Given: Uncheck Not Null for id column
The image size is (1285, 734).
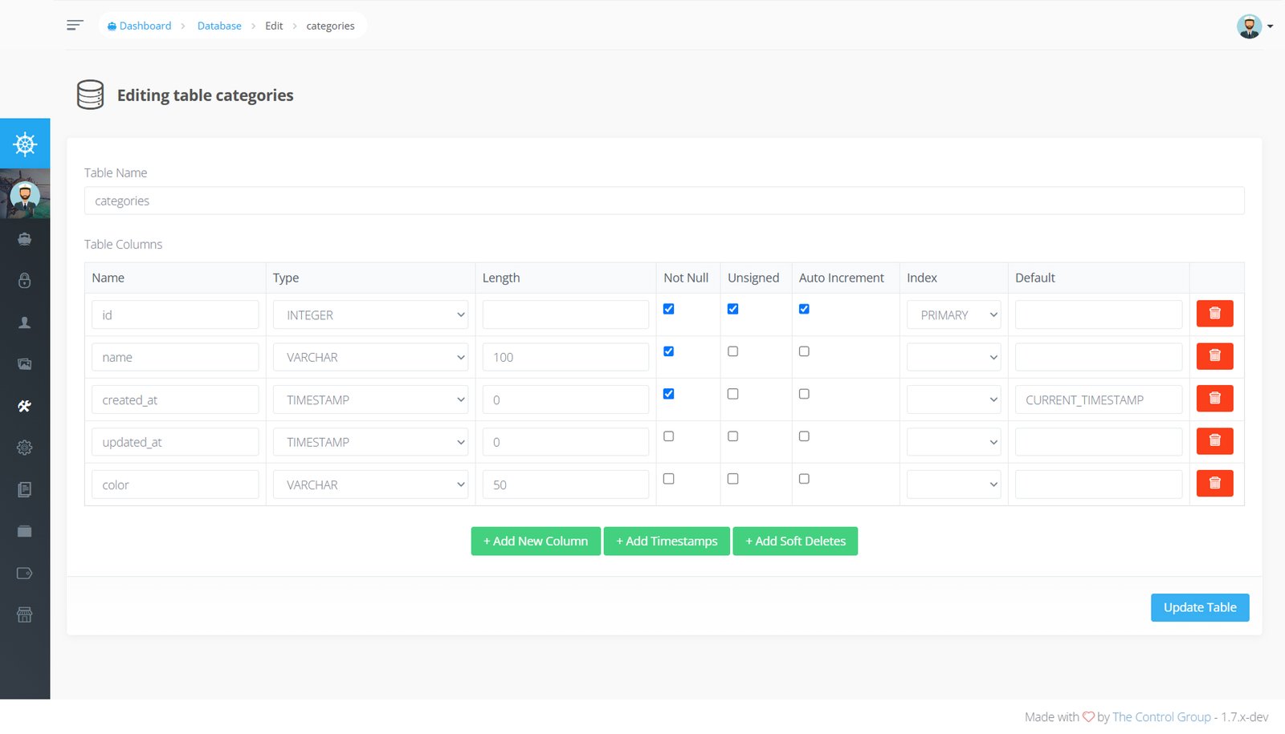Looking at the screenshot, I should (668, 309).
